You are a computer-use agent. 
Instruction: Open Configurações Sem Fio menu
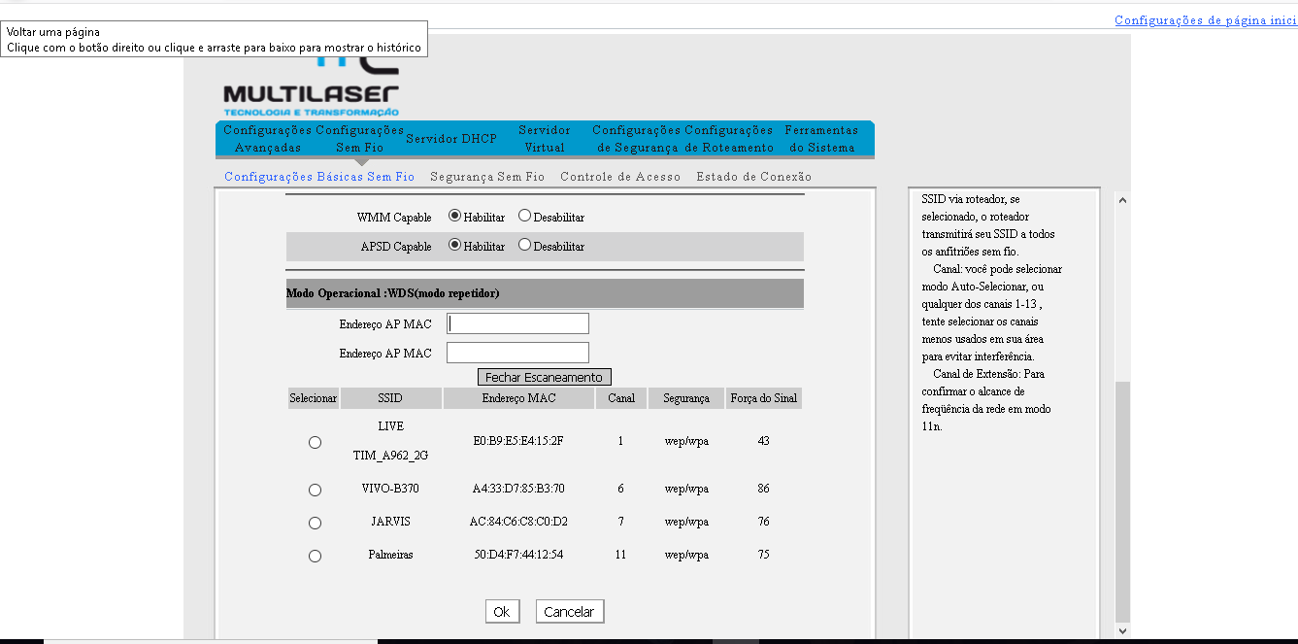[360, 139]
